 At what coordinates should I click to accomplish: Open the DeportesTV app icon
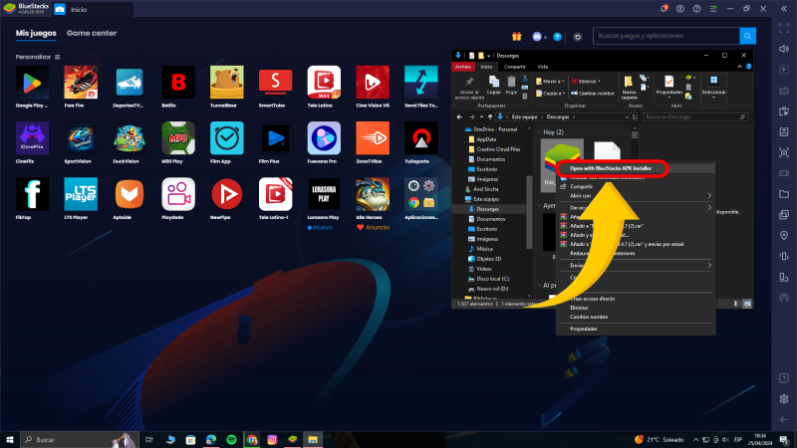(130, 83)
